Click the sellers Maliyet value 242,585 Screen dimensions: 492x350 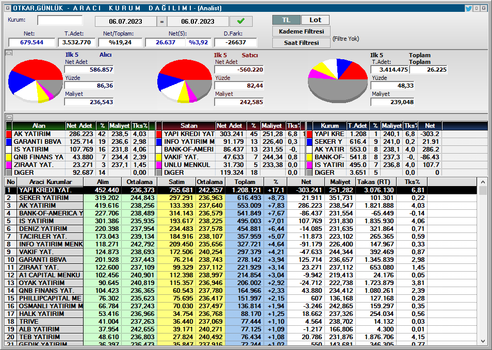(239, 102)
